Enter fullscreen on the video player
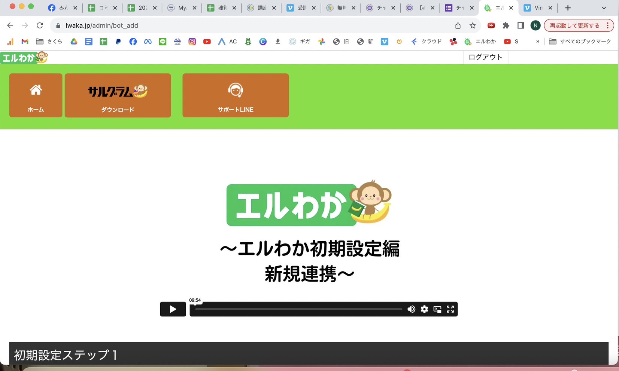The width and height of the screenshot is (619, 371). (x=450, y=309)
